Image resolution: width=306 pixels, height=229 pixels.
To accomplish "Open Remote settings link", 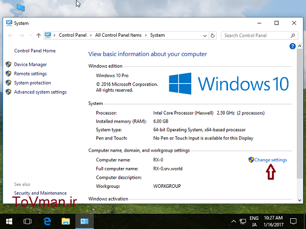I will pos(30,74).
